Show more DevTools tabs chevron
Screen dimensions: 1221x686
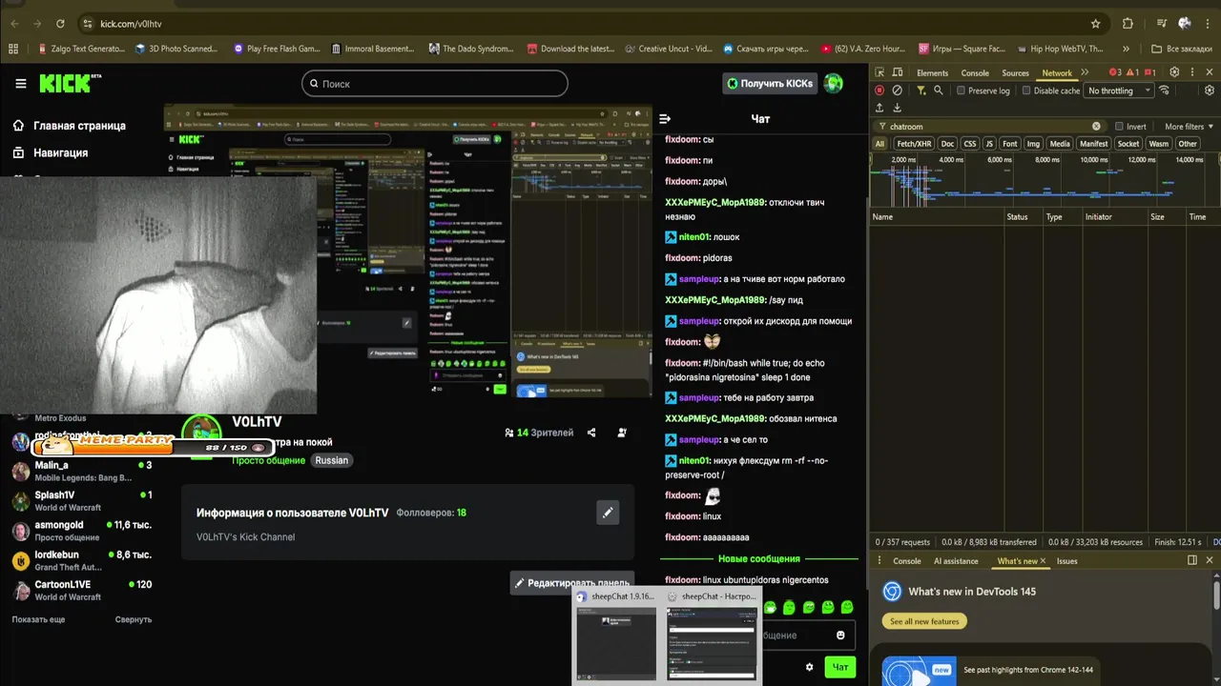[1085, 72]
